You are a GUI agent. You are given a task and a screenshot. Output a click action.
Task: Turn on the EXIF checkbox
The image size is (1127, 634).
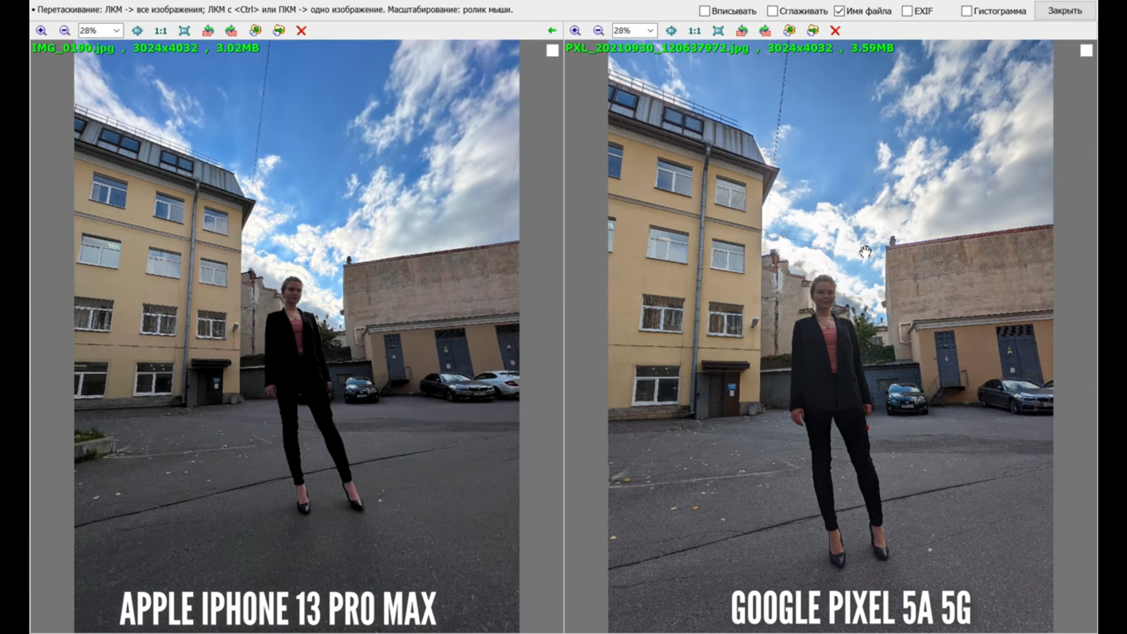coord(907,11)
